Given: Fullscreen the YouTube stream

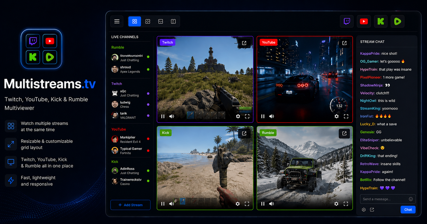Looking at the screenshot, I should pyautogui.click(x=346, y=116).
